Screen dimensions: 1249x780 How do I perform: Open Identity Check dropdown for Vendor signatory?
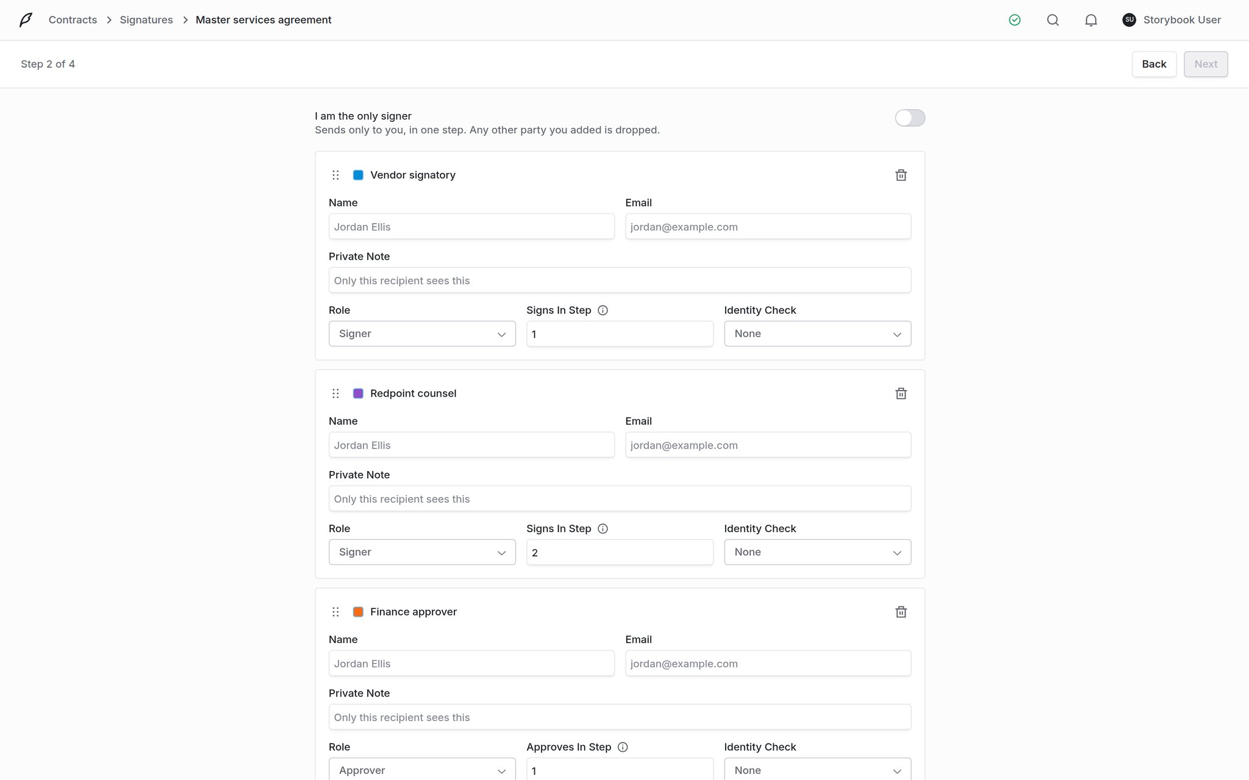(x=817, y=334)
